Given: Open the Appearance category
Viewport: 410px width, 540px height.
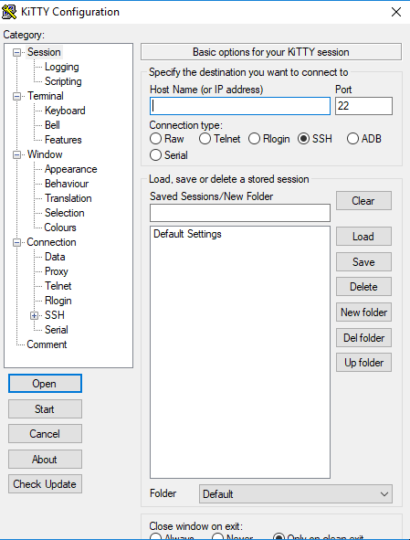Looking at the screenshot, I should point(71,169).
